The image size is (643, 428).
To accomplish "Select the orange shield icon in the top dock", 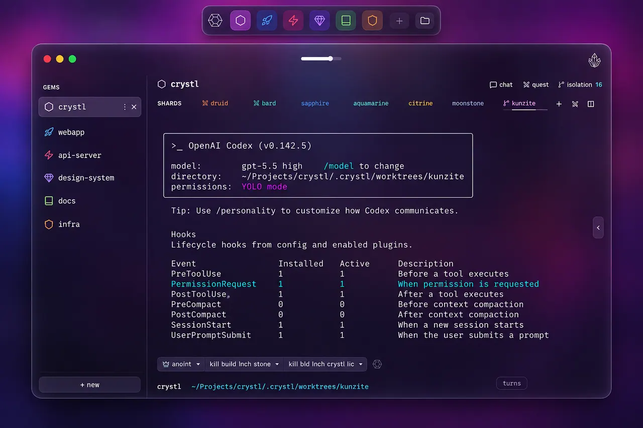I will tap(372, 21).
